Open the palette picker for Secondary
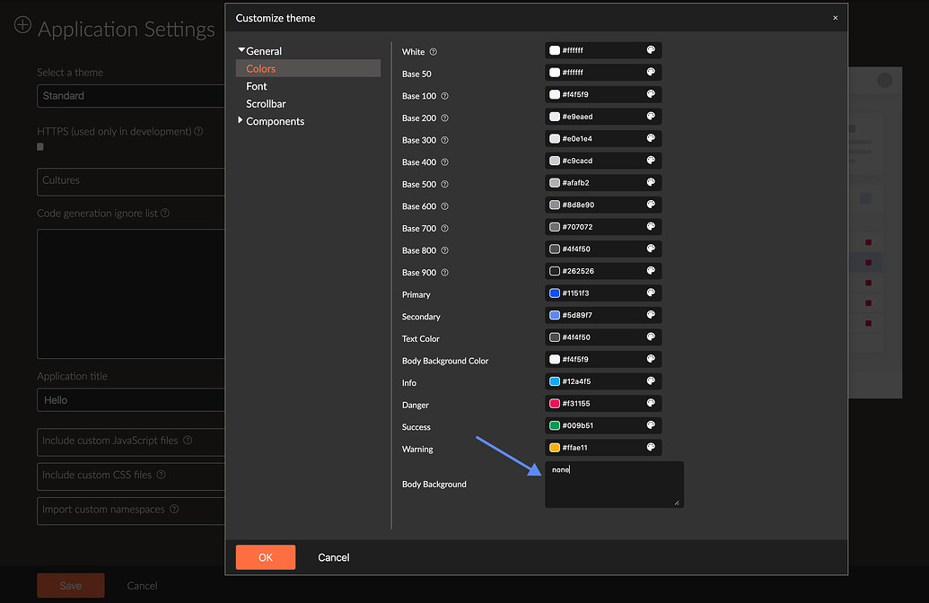Image resolution: width=929 pixels, height=603 pixels. click(651, 315)
